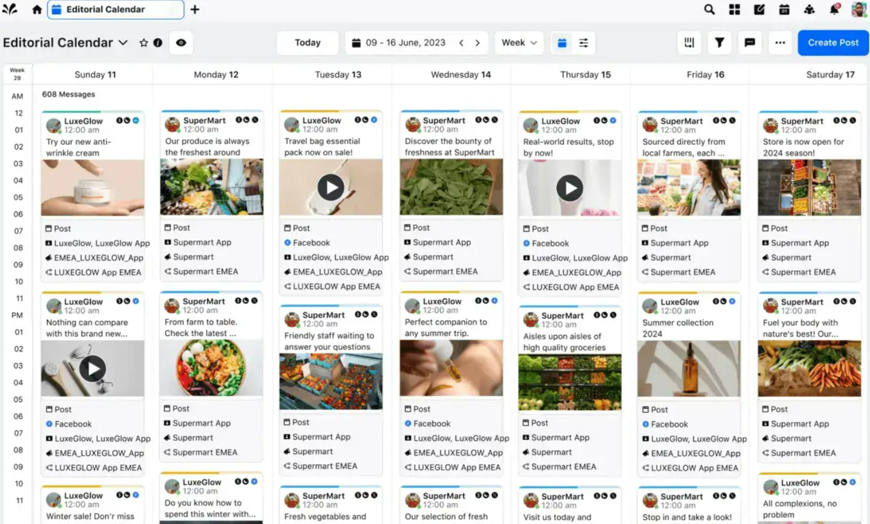Toggle the eye preview icon beside Editorial Calendar
Viewport: 870px width, 524px height.
click(181, 43)
